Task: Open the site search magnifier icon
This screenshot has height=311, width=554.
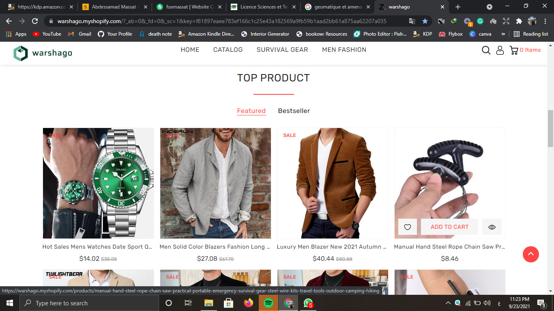Action: pyautogui.click(x=486, y=50)
